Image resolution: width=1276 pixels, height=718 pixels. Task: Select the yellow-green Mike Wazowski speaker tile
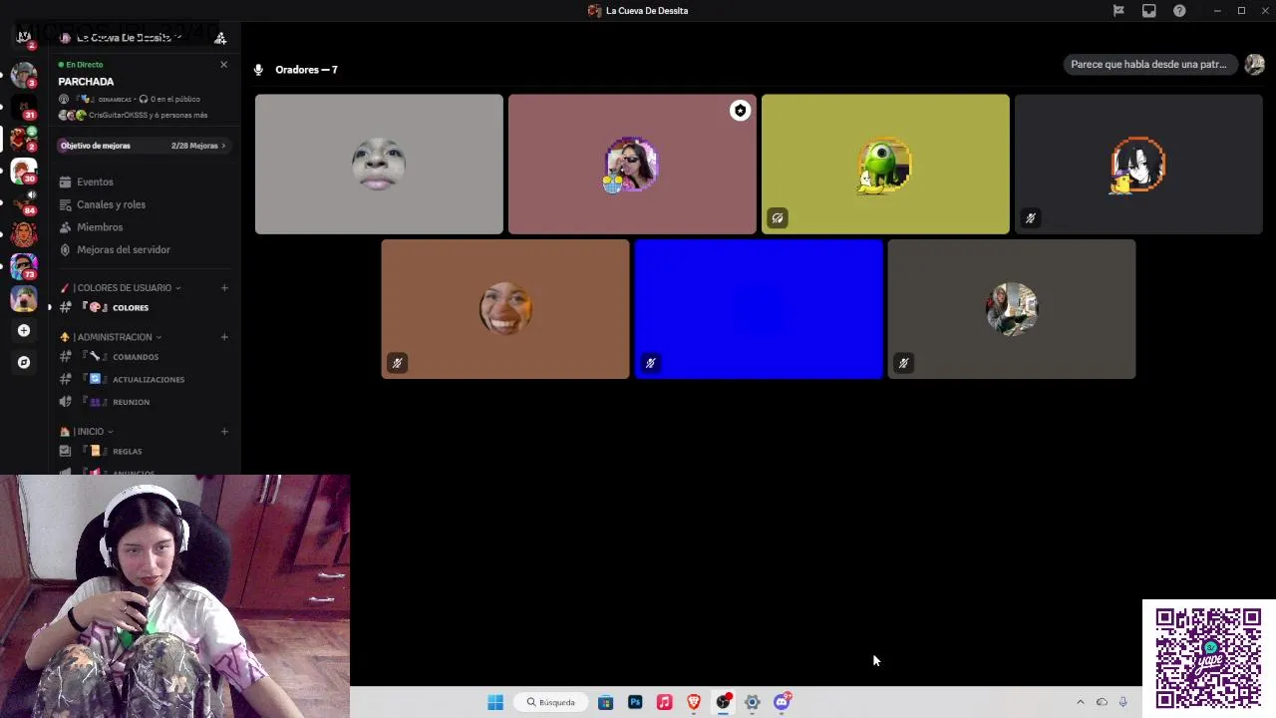click(x=885, y=165)
